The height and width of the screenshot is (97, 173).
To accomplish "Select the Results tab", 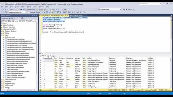I will click(x=43, y=56).
